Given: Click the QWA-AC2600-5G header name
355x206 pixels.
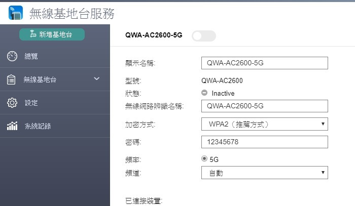Looking at the screenshot, I should [154, 35].
